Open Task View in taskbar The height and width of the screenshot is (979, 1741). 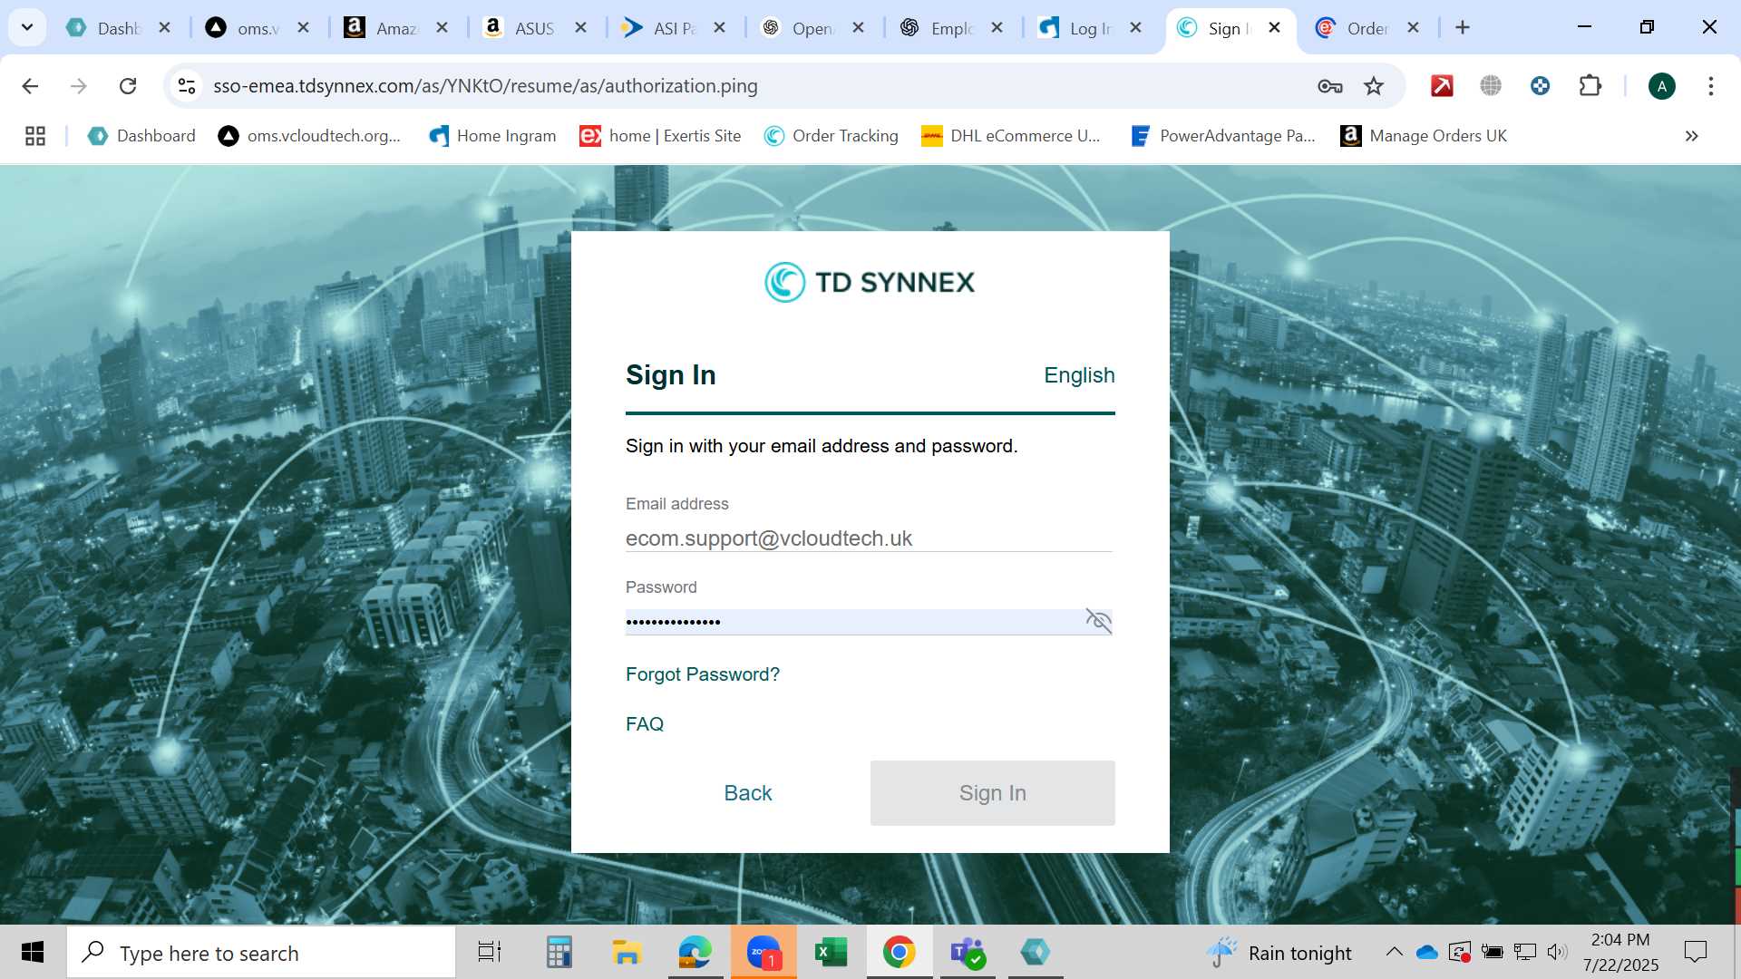click(490, 953)
